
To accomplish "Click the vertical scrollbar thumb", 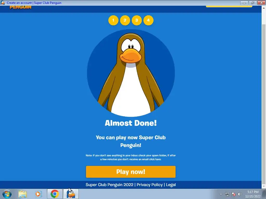I will tap(264, 104).
